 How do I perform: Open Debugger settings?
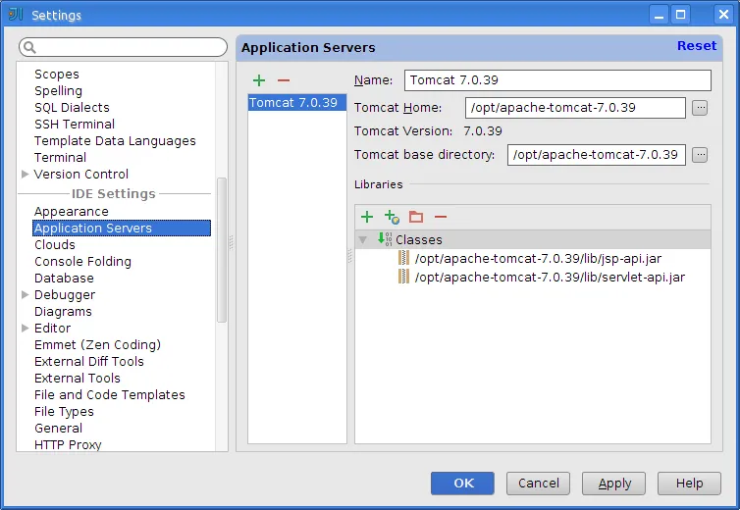(x=65, y=295)
